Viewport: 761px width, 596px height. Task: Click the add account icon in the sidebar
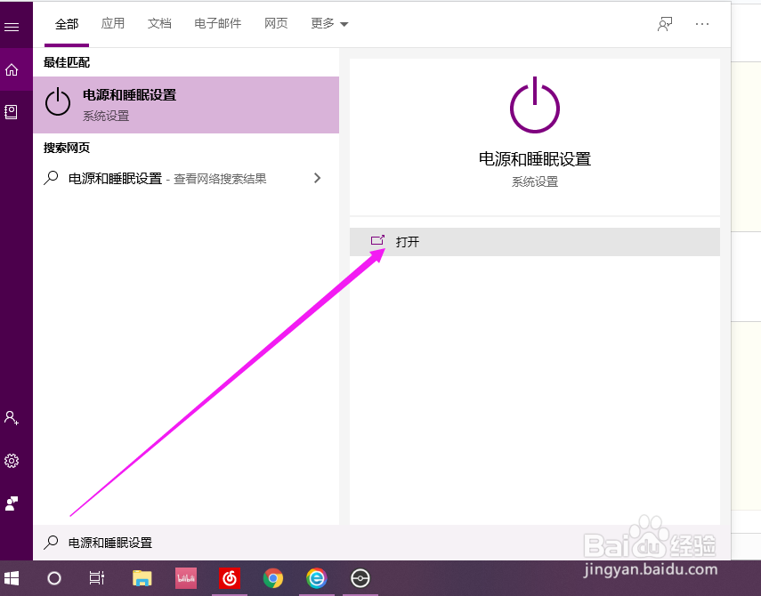click(12, 417)
